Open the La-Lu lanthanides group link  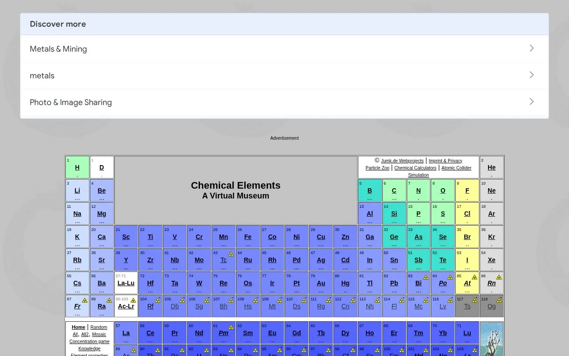[126, 283]
